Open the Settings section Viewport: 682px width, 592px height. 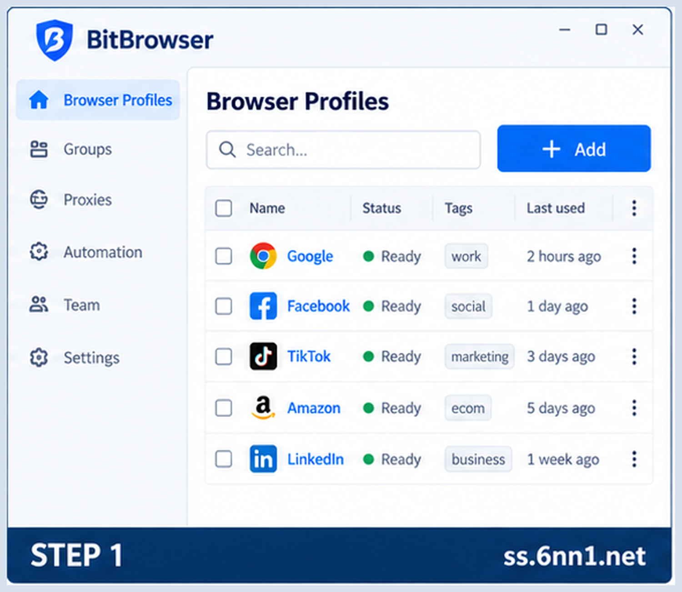click(x=91, y=358)
